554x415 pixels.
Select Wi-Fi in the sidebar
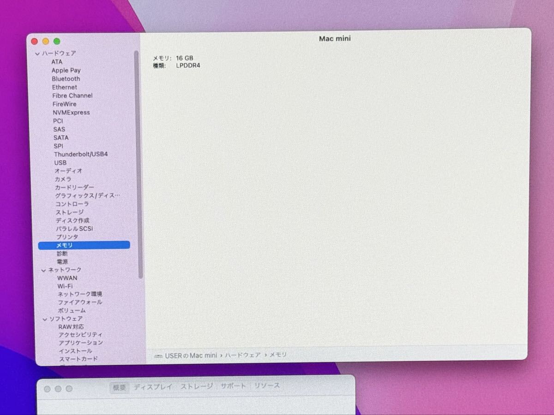point(65,286)
